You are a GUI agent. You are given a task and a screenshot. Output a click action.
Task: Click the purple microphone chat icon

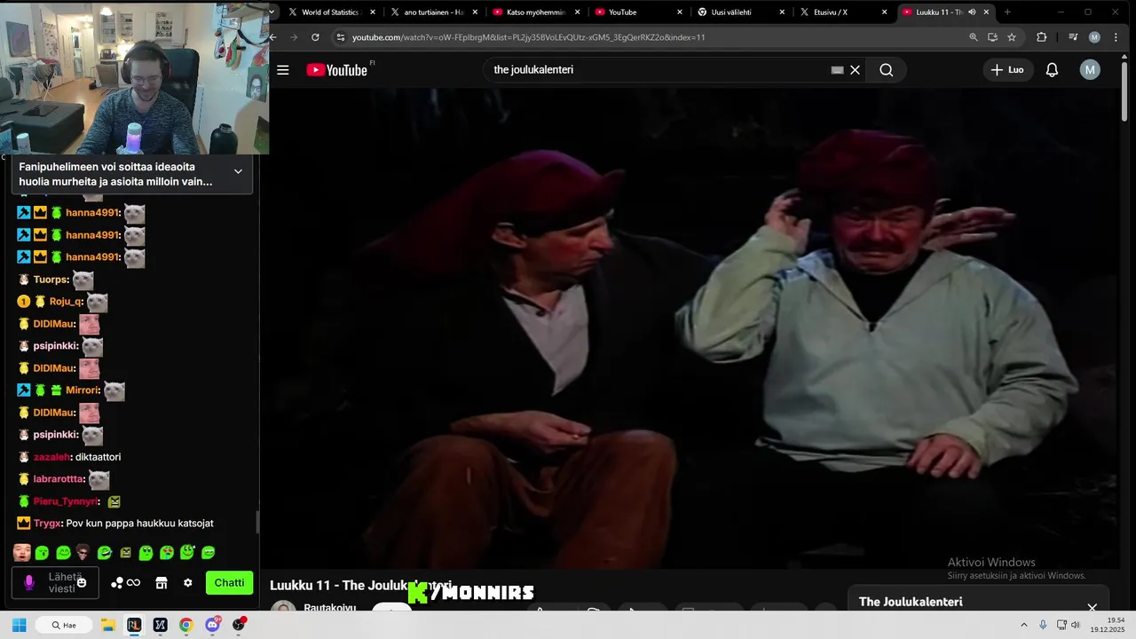click(29, 583)
